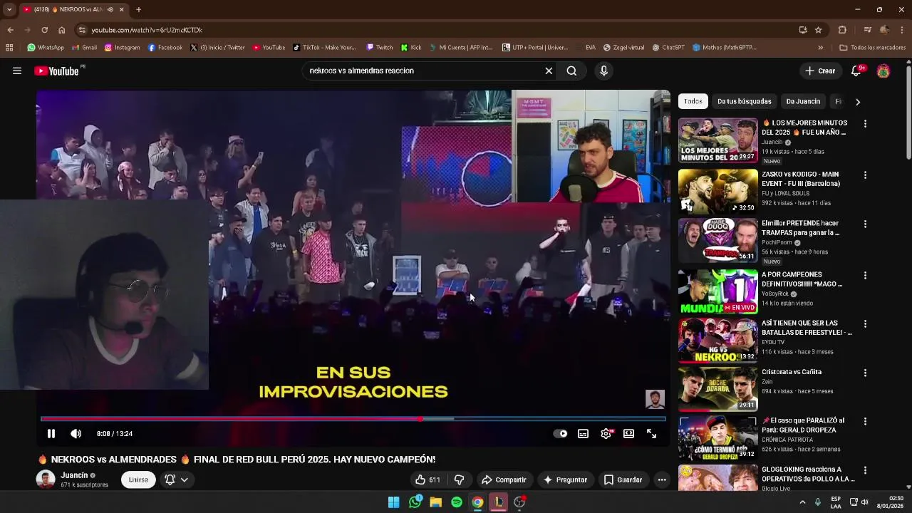
Task: Open options for Zasko vs Kodigo video
Action: [865, 175]
